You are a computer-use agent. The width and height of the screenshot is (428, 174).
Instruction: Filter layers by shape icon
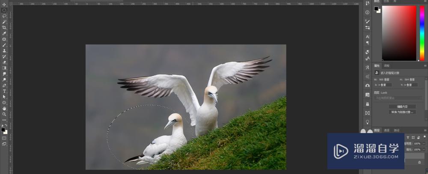413,137
